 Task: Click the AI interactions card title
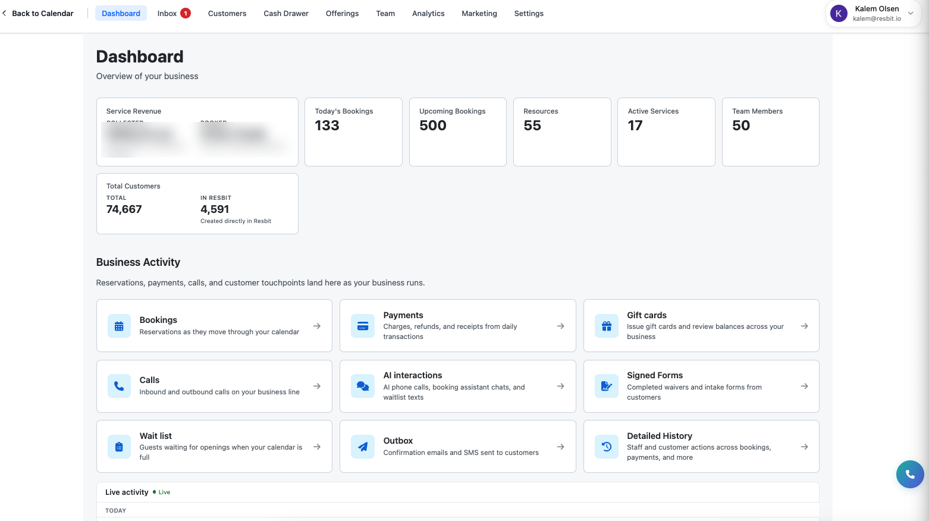tap(413, 375)
